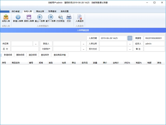Click the 清空明细 button
Image resolution: width=166 pixels, height=125 pixels.
[x=32, y=55]
